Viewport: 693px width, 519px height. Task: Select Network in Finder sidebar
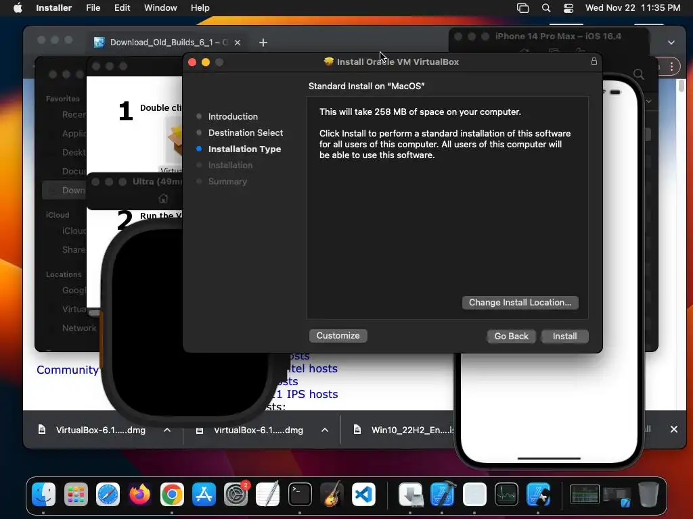pyautogui.click(x=79, y=328)
